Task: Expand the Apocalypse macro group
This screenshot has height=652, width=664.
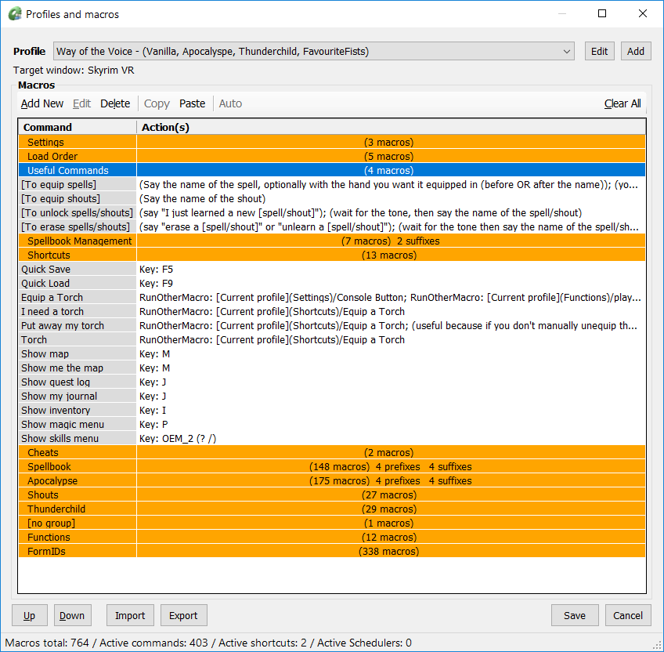Action: [x=52, y=481]
